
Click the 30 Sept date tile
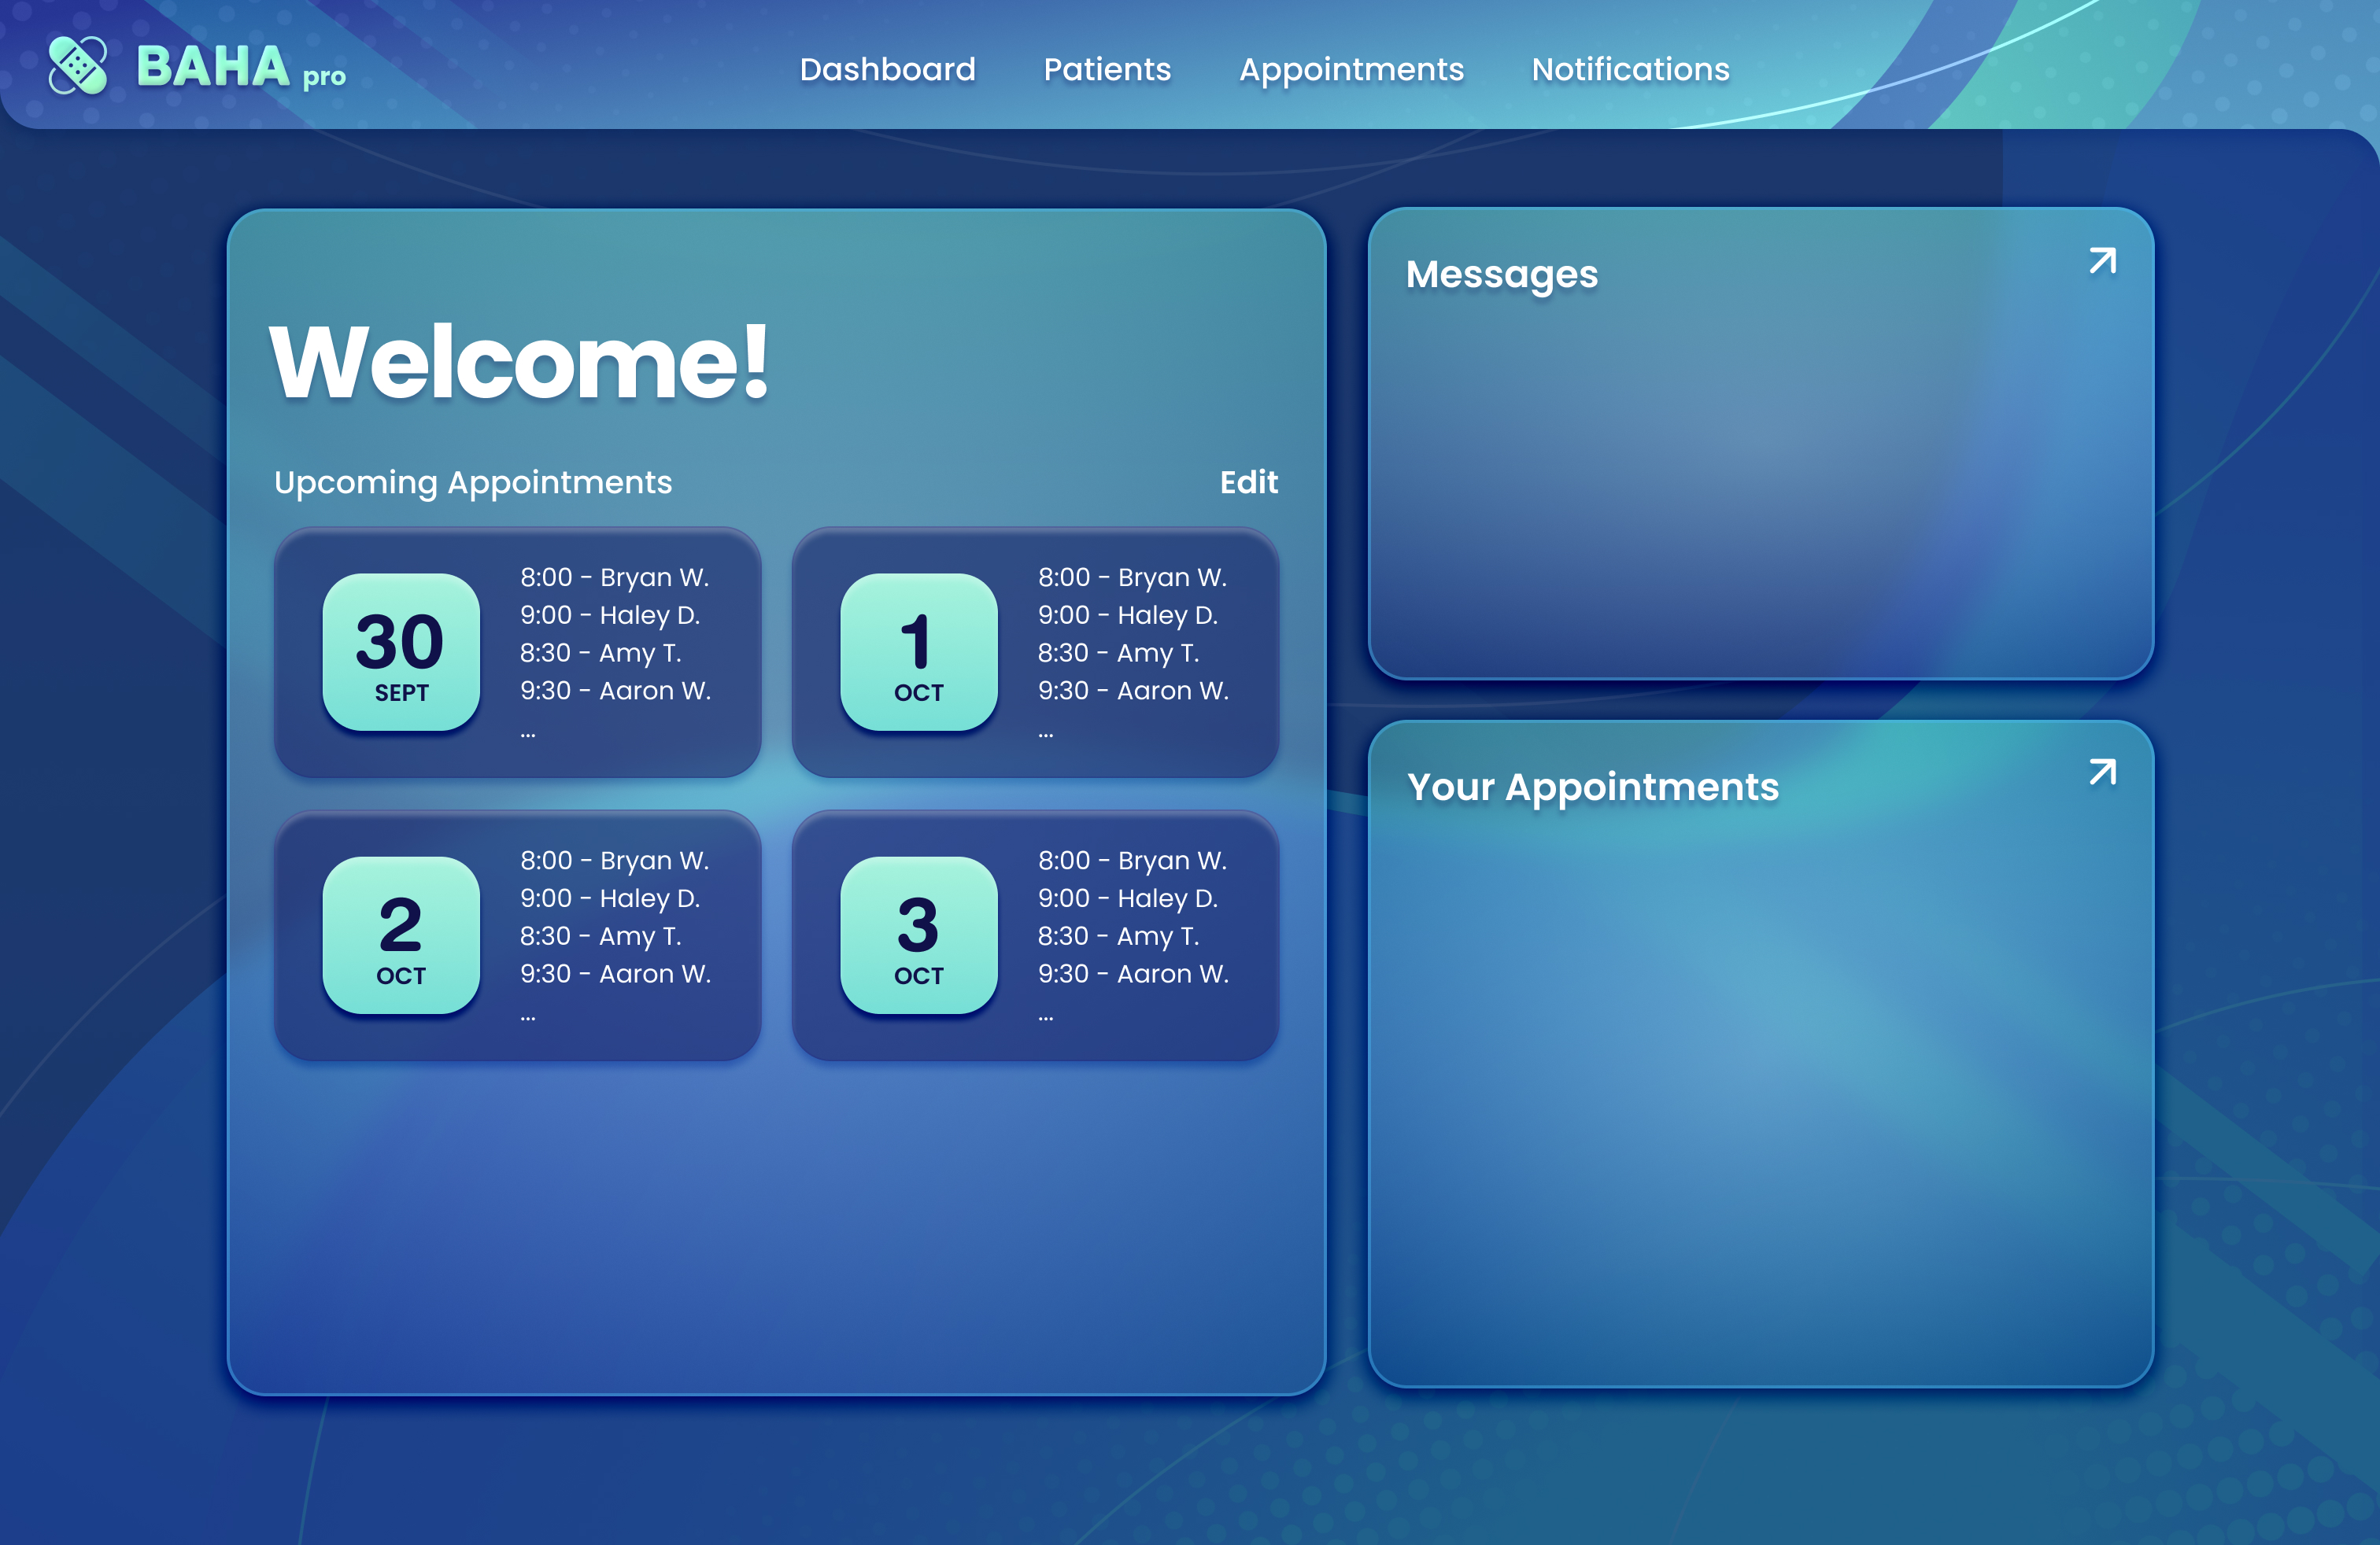(x=401, y=651)
